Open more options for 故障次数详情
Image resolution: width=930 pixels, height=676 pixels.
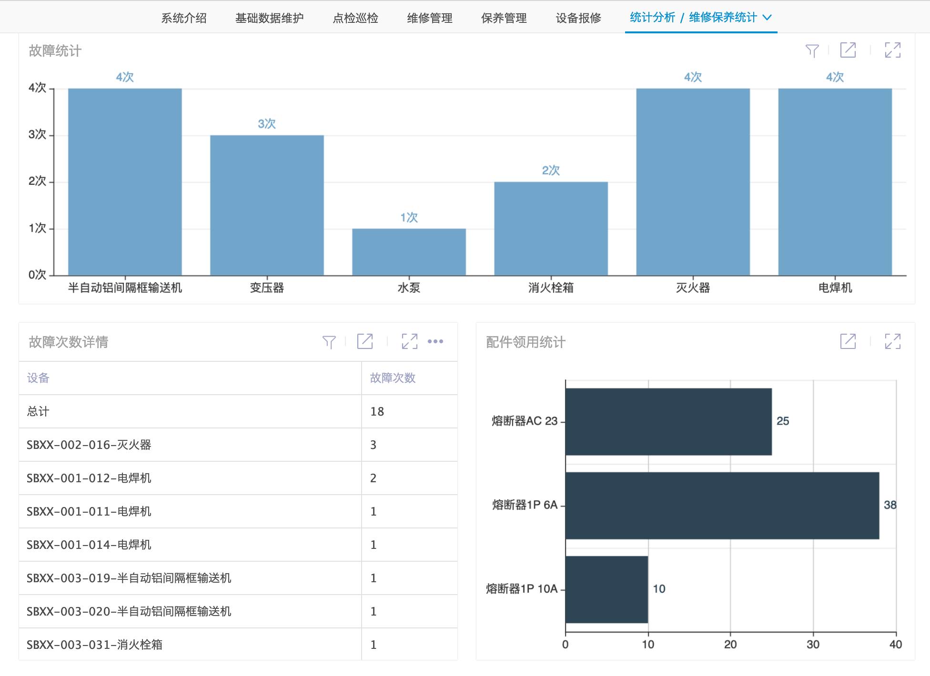[435, 341]
